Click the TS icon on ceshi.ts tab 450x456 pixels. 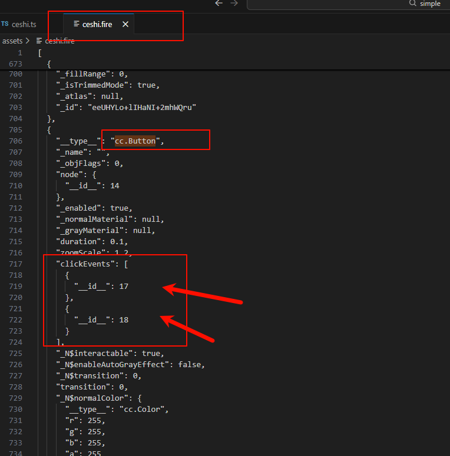5,24
